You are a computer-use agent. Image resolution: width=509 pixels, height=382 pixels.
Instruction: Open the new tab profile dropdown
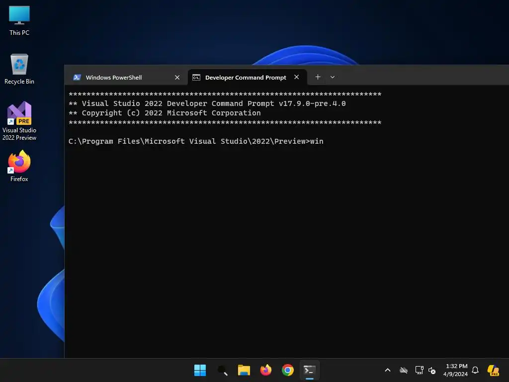pos(333,77)
